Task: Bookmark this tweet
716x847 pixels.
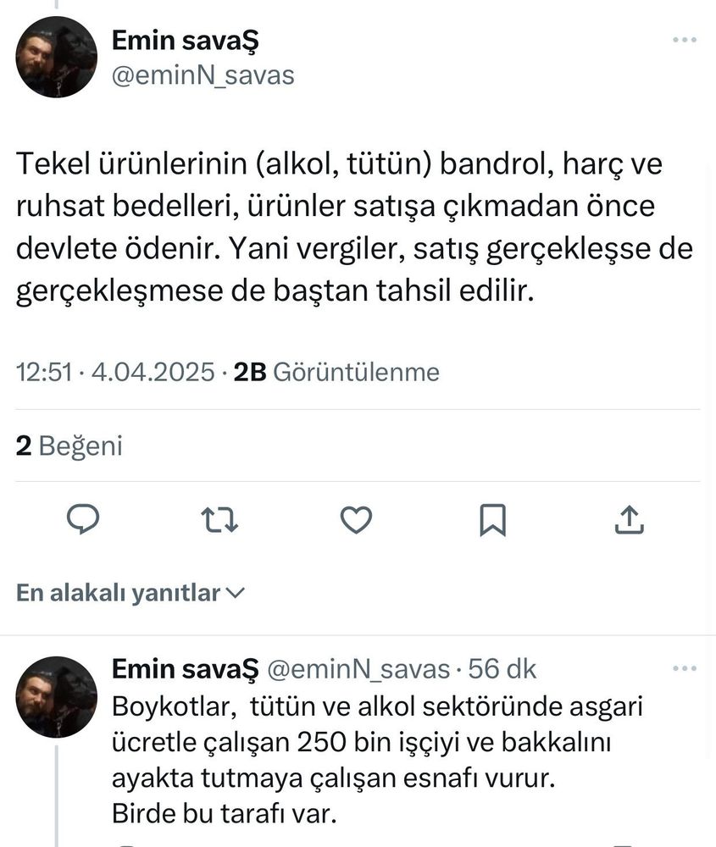Action: pos(492,519)
